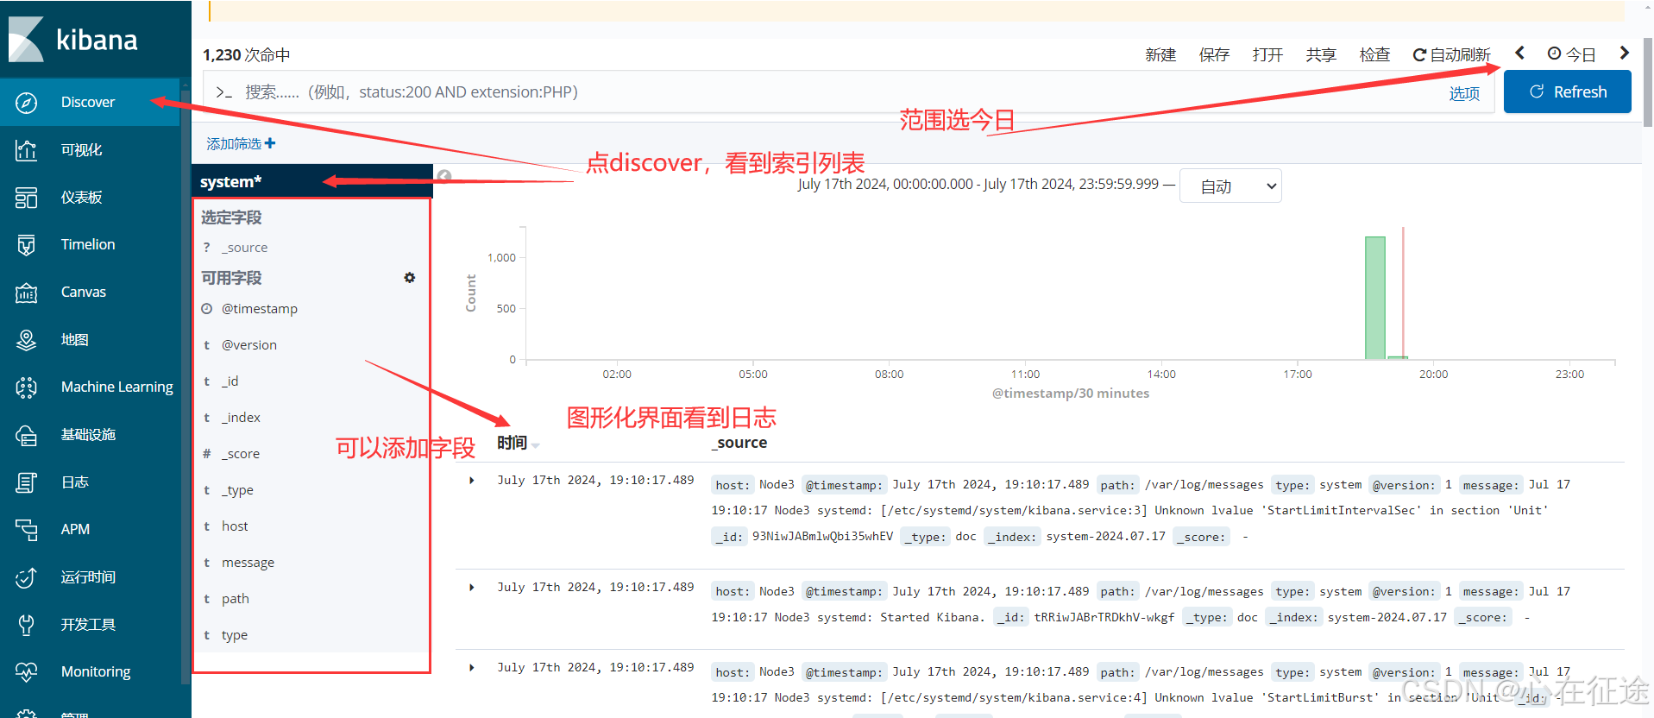Select the _index field

coord(241,418)
